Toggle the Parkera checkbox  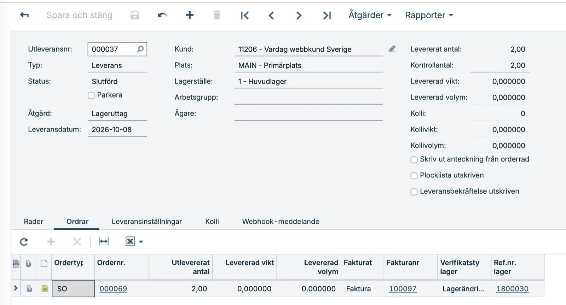pyautogui.click(x=91, y=95)
